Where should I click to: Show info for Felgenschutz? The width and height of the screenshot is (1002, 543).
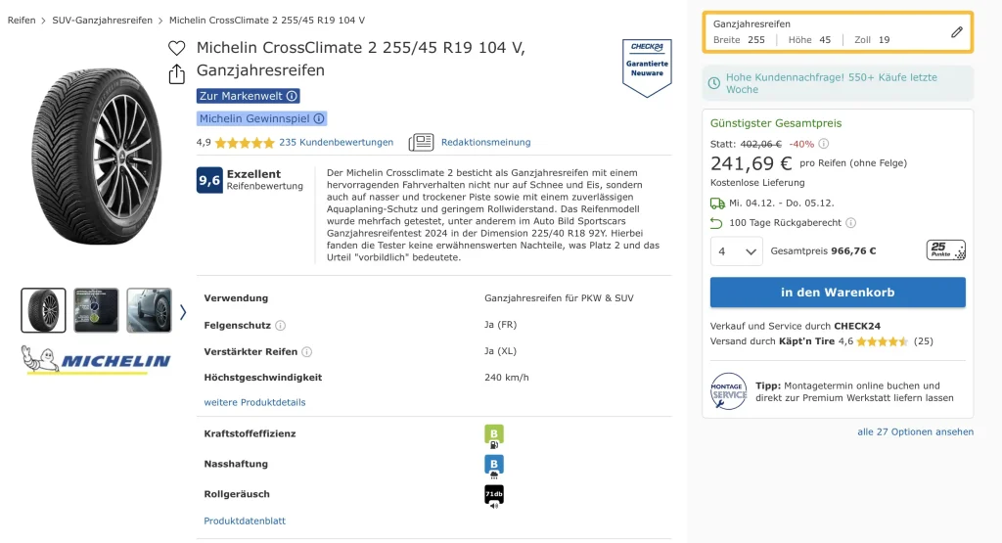280,326
